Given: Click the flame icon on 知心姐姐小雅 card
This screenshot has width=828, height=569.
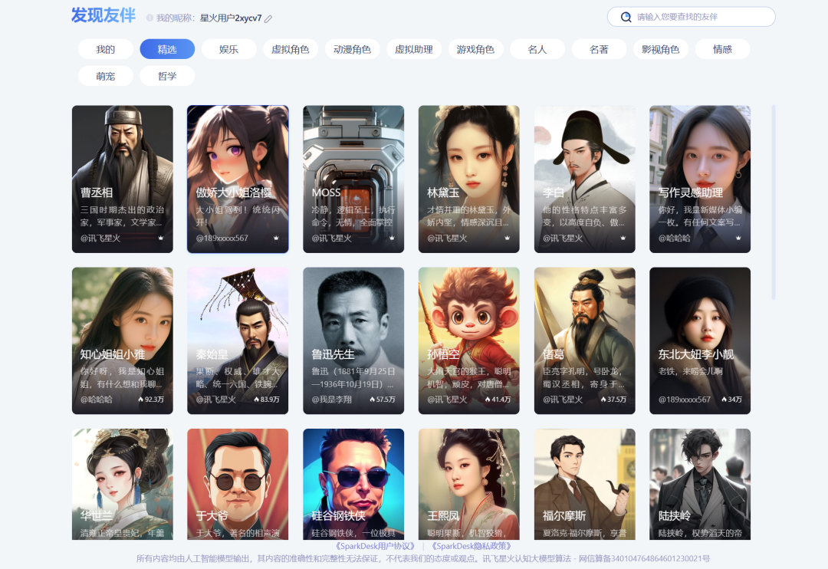Looking at the screenshot, I should pos(141,400).
